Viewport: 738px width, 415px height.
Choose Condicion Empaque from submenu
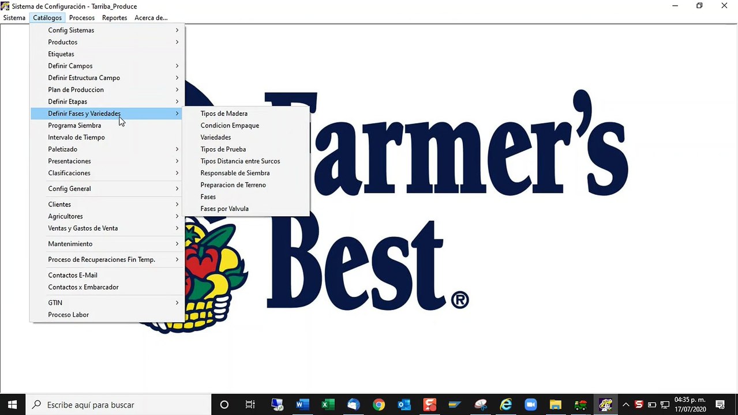tap(246, 126)
